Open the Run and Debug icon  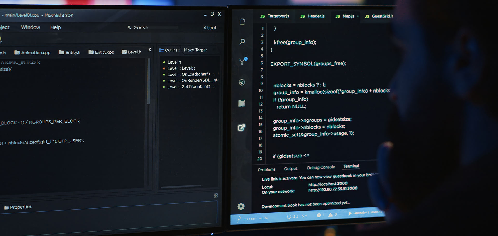pyautogui.click(x=242, y=82)
